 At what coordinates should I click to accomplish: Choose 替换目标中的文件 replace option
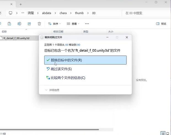85,60
